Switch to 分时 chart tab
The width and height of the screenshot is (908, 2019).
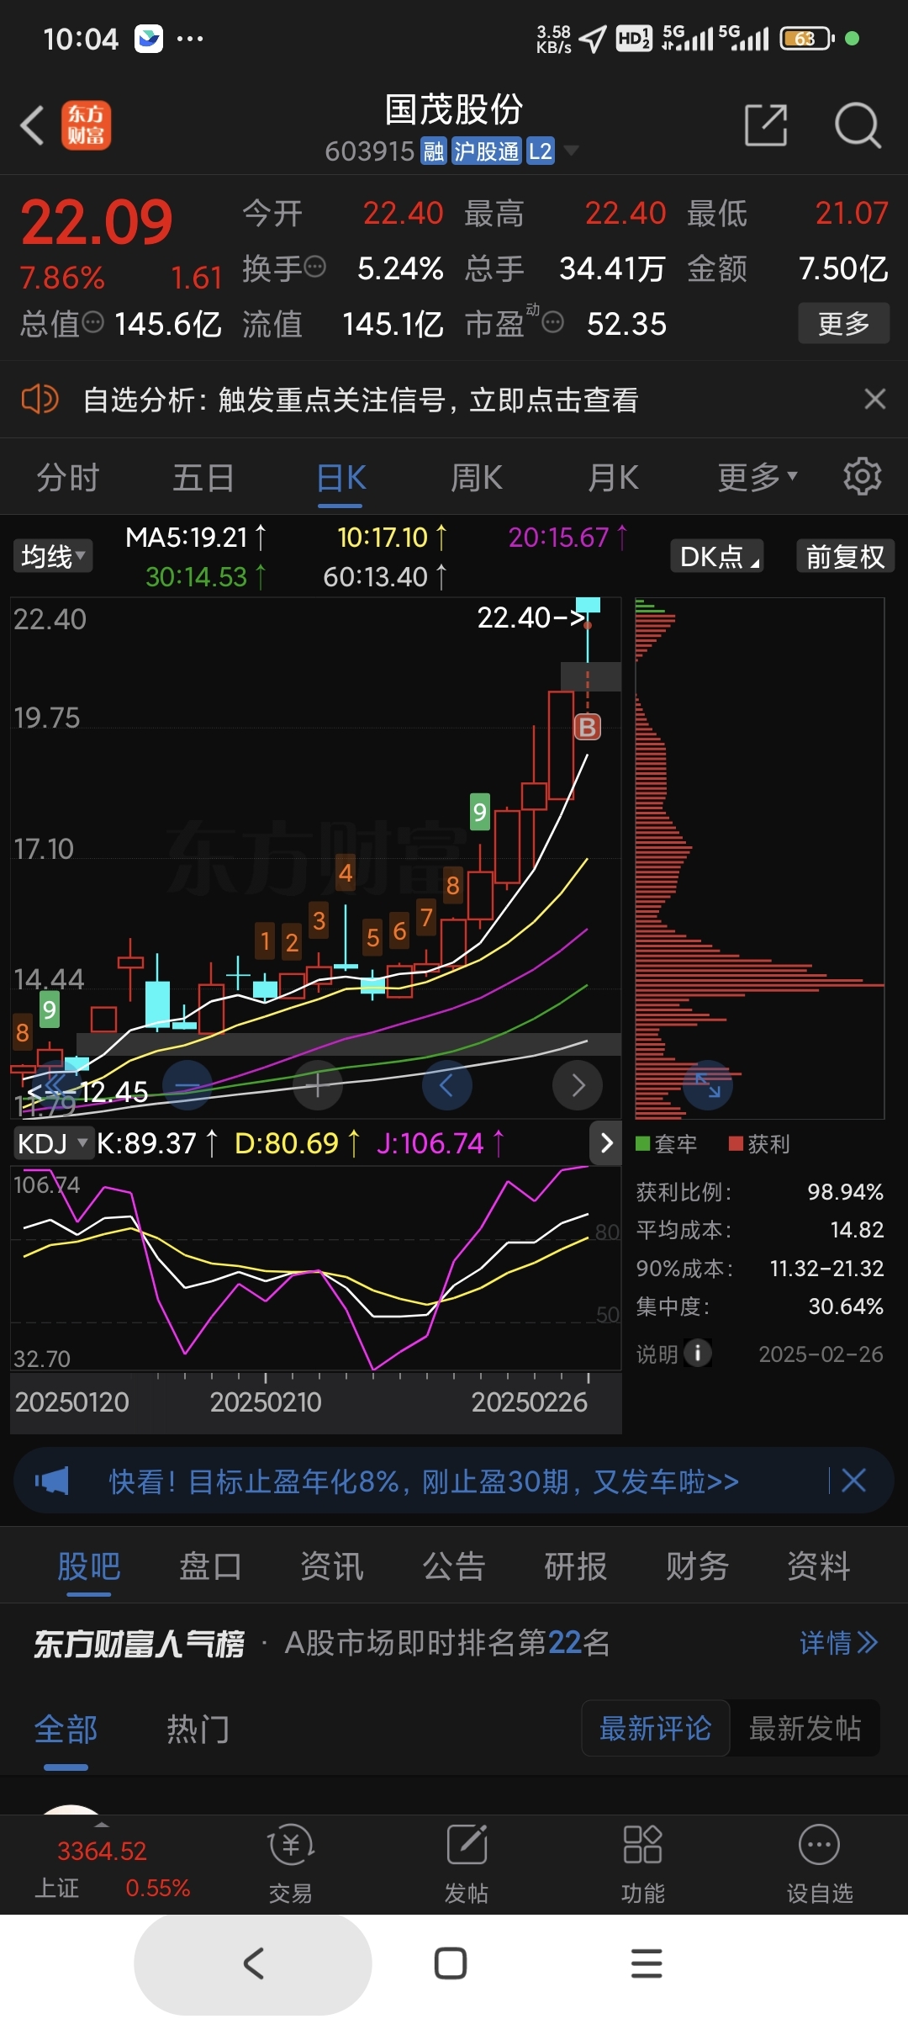[x=68, y=478]
